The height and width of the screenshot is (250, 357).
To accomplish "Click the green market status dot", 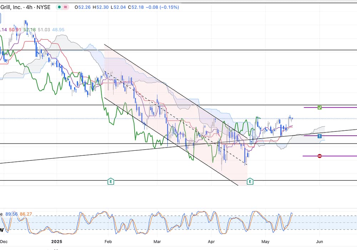I will pyautogui.click(x=59, y=7).
